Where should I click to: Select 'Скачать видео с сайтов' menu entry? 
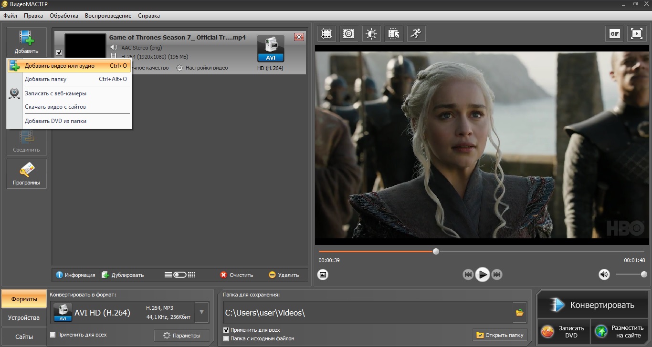point(55,107)
